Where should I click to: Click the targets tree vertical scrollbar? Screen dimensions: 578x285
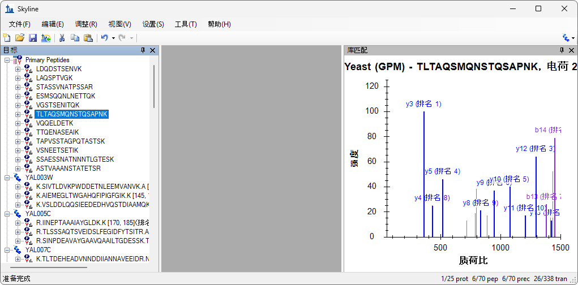(x=154, y=85)
